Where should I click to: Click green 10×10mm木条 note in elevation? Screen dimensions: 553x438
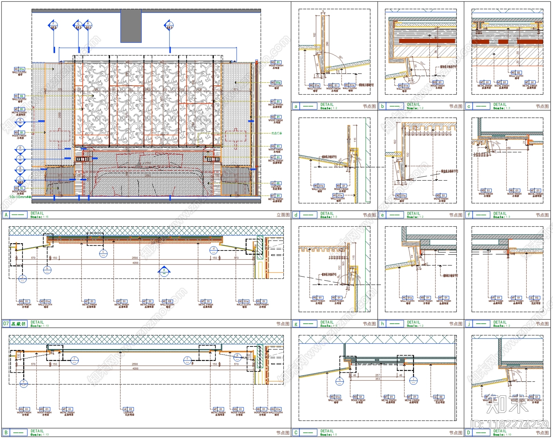(x=20, y=197)
